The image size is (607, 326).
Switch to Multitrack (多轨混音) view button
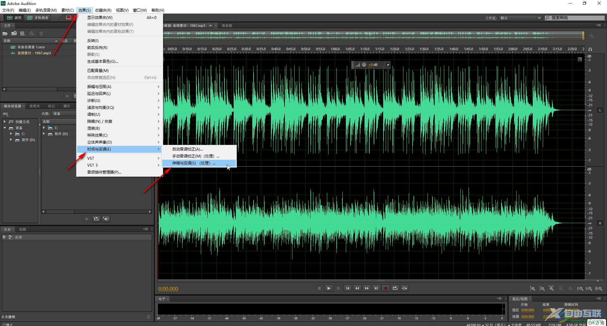pyautogui.click(x=38, y=18)
